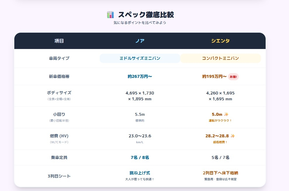Viewport: 289px width, 191px height.
Task: Select the ノア column header
Action: (x=140, y=41)
